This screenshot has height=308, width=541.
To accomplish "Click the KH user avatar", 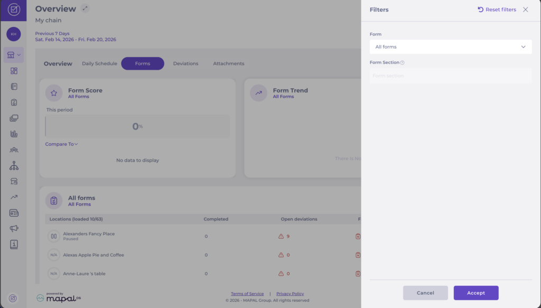I will 13,34.
